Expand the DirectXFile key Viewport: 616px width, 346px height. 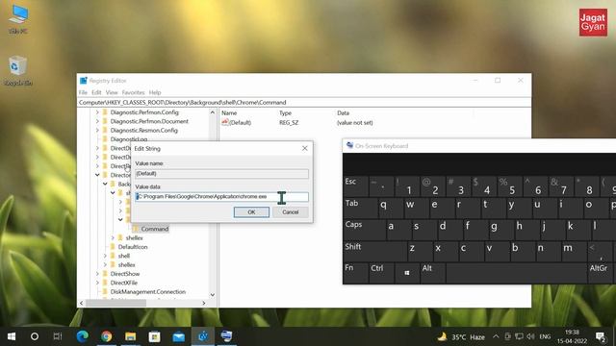click(x=97, y=283)
